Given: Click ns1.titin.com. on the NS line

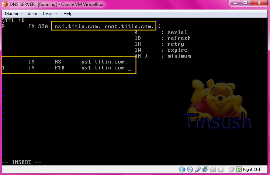Looking at the screenshot, I should 104,62.
